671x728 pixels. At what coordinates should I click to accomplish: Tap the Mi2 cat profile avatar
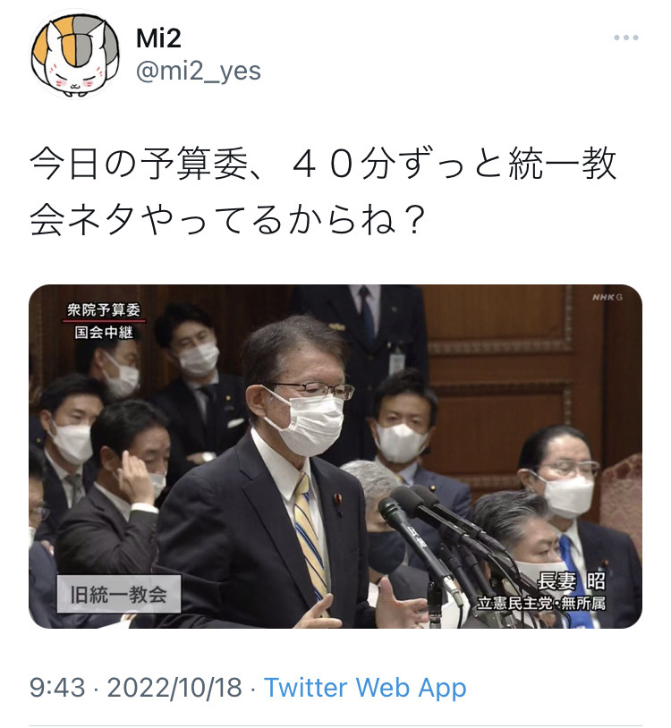(75, 55)
